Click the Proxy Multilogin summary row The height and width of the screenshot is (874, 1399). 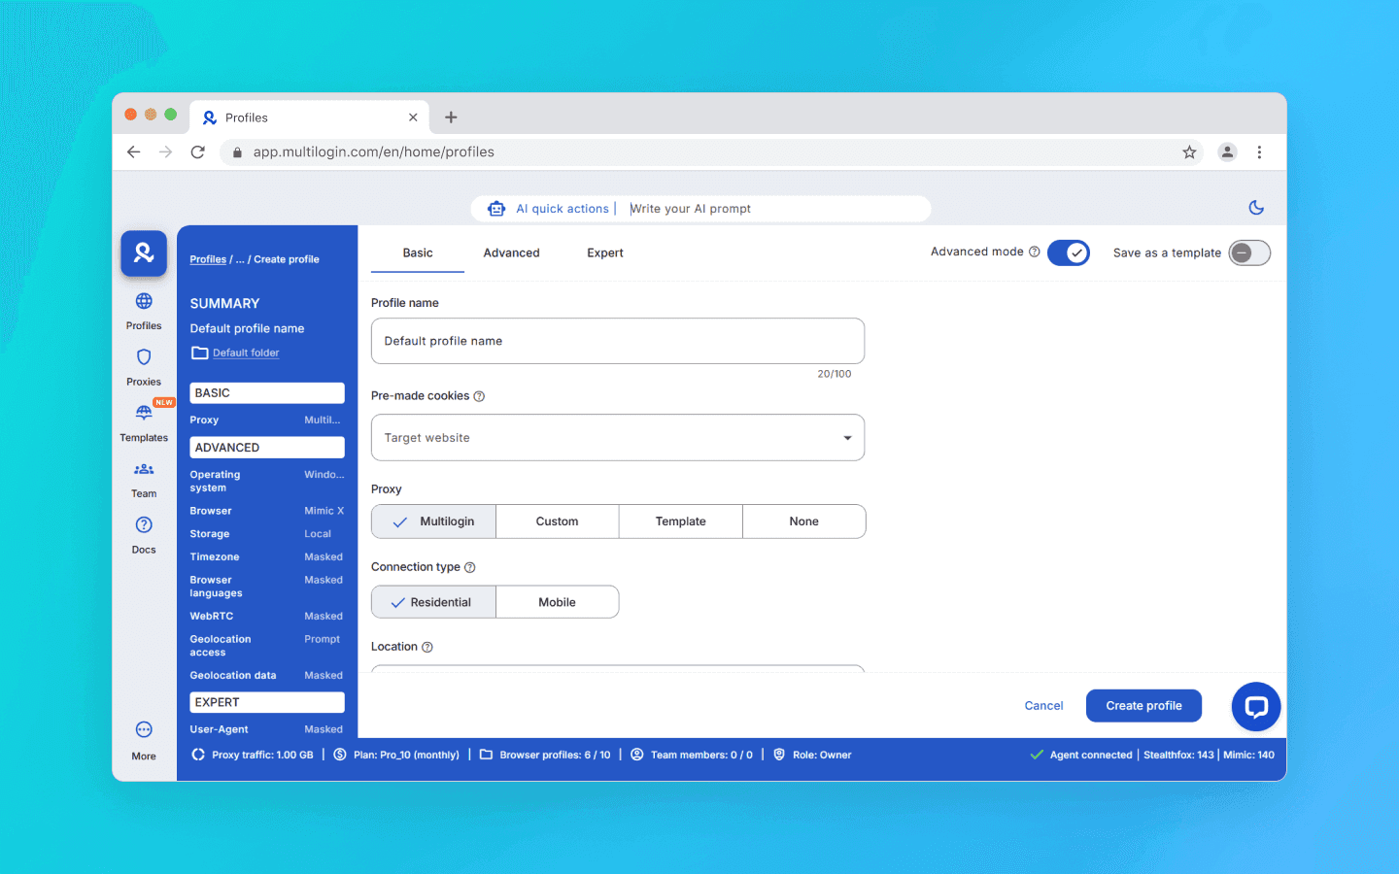pyautogui.click(x=267, y=420)
